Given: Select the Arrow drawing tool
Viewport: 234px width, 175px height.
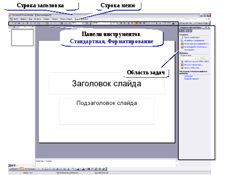Looking at the screenshot, I should coord(42,169).
